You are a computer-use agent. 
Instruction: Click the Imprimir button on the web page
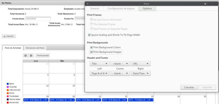[9, 36]
